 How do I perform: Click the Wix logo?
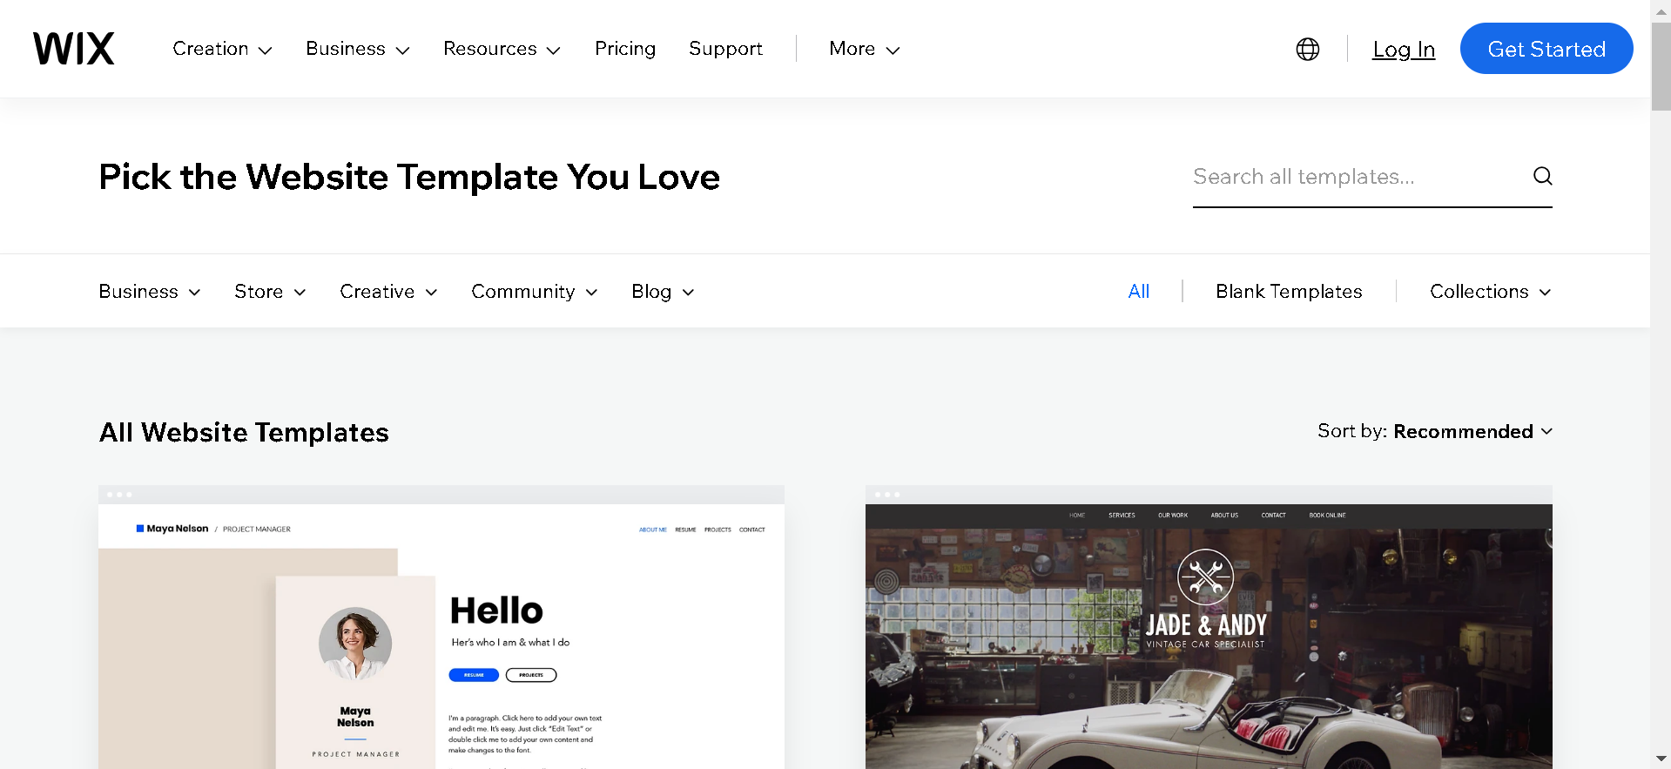[74, 49]
